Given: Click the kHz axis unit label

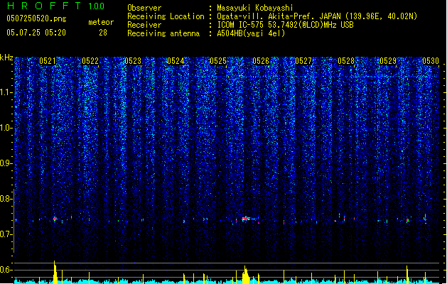Looking at the screenshot, I should [6, 58].
